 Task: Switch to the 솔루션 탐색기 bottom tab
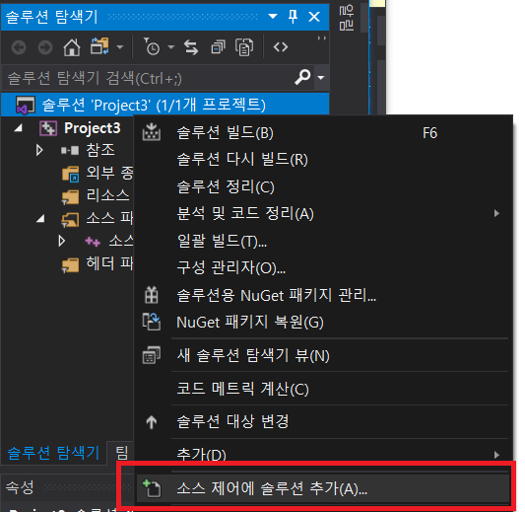(x=53, y=453)
